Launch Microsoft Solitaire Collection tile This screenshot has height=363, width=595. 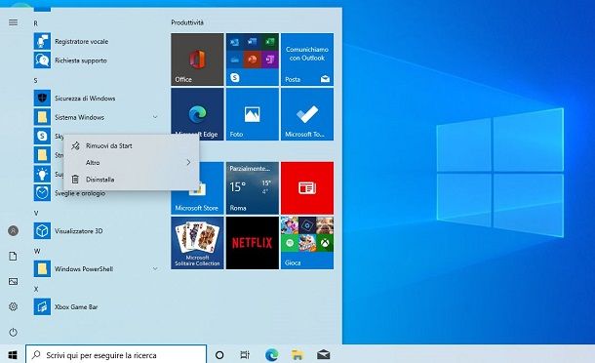197,243
